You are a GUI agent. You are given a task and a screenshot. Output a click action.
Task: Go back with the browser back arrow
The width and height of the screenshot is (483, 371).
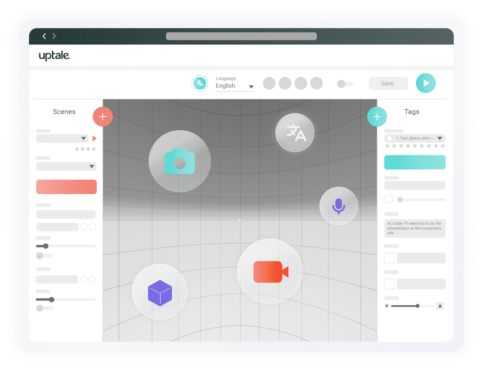click(44, 36)
